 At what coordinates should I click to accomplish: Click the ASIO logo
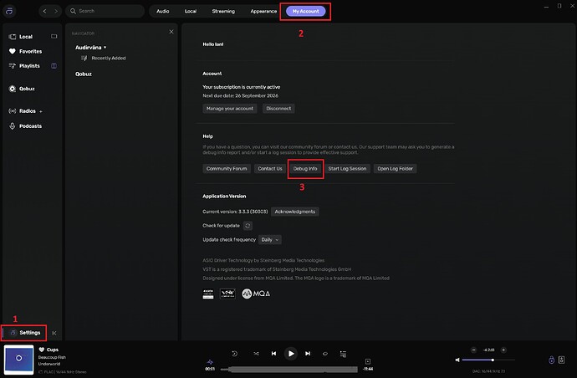point(208,294)
